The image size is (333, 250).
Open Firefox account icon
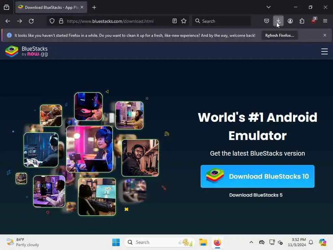[290, 21]
